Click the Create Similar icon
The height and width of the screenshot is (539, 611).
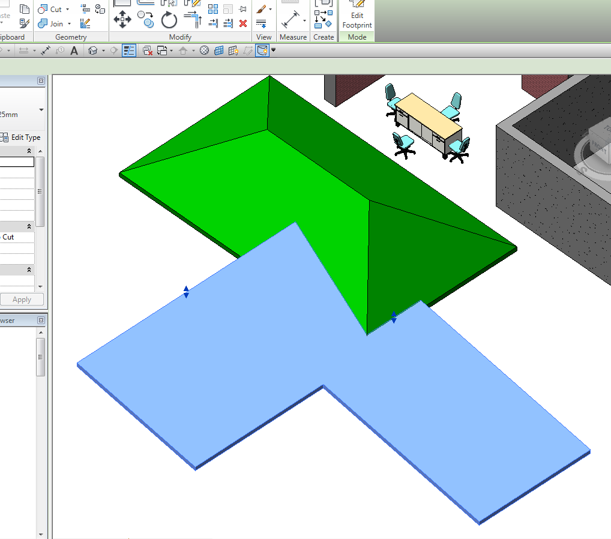coord(324,19)
